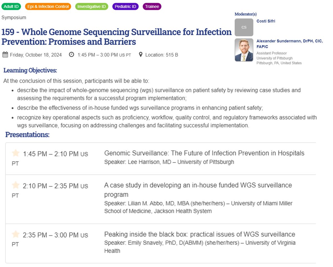The height and width of the screenshot is (267, 333).
Task: Open the in-house funded WGS case study title
Action: pyautogui.click(x=198, y=190)
